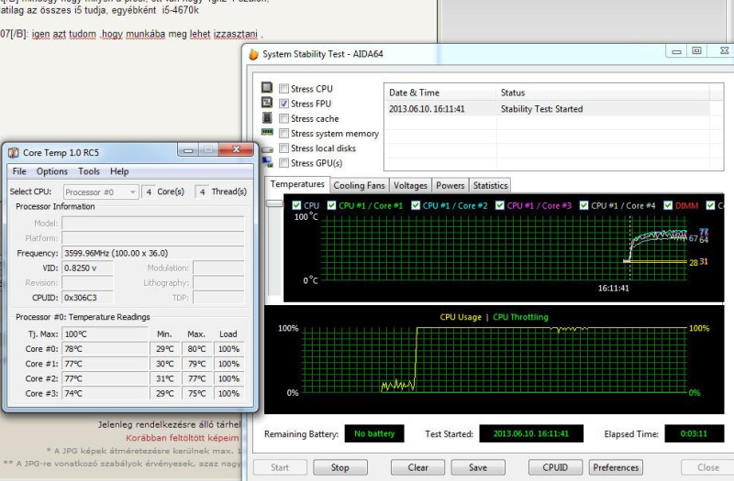Click the Save button
This screenshot has width=734, height=481.
click(x=478, y=467)
